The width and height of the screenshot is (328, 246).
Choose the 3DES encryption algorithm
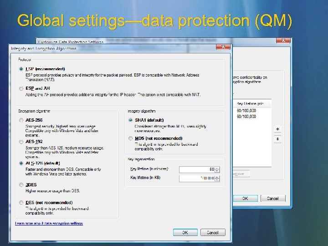(21, 185)
